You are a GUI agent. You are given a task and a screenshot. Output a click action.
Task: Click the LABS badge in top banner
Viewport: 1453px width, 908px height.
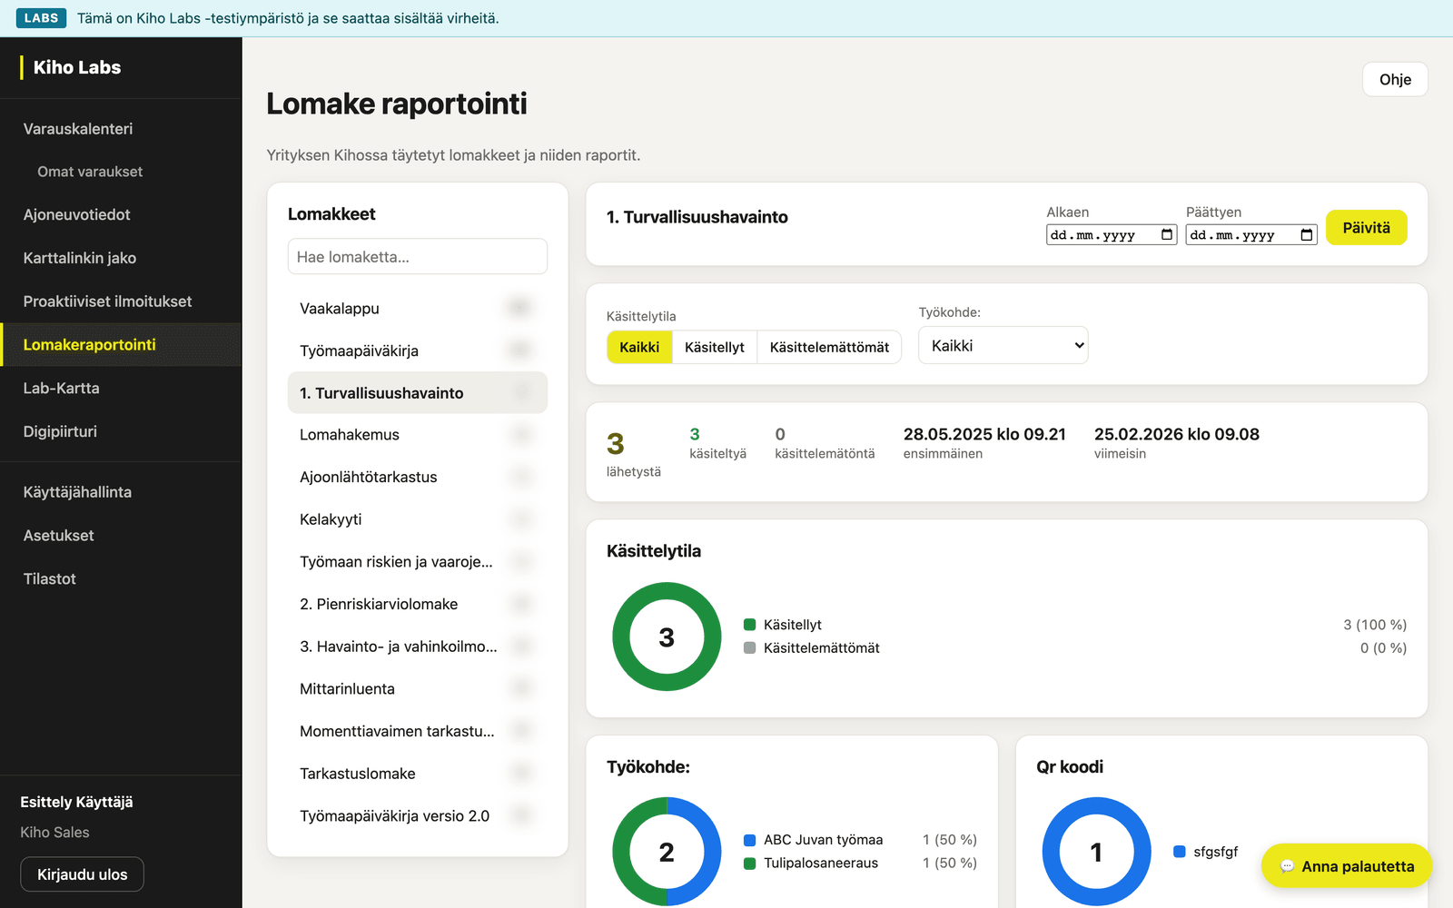41,18
